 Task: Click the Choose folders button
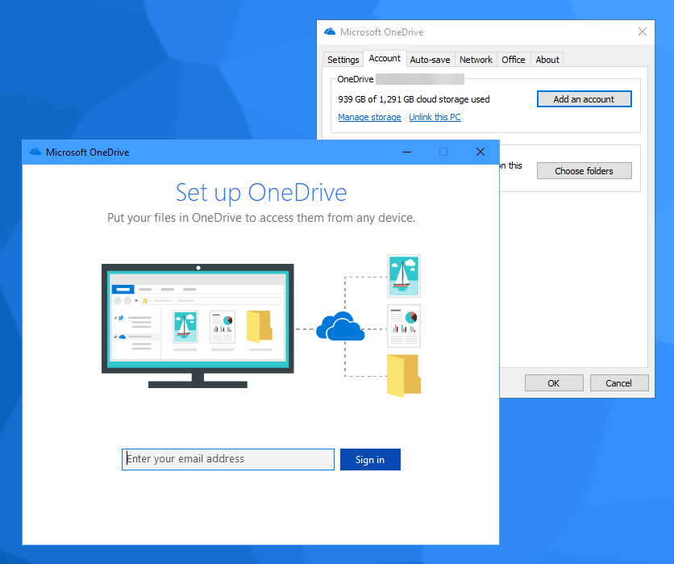click(x=585, y=171)
